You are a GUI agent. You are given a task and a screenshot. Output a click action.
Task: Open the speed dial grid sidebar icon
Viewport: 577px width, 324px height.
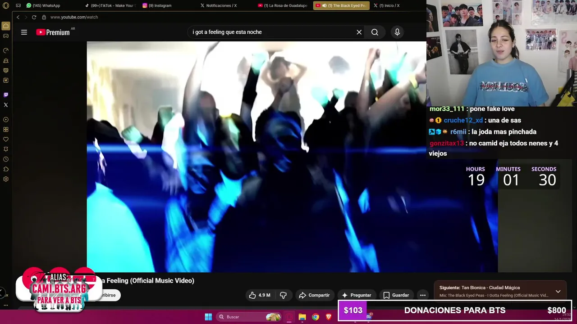tap(6, 130)
